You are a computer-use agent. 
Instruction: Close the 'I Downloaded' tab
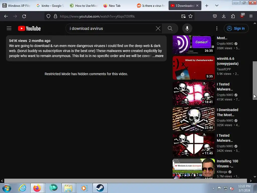197,6
